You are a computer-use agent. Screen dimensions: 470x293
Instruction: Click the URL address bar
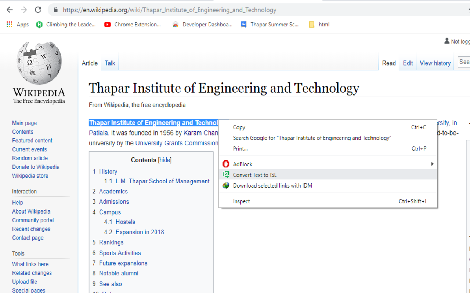pos(169,10)
